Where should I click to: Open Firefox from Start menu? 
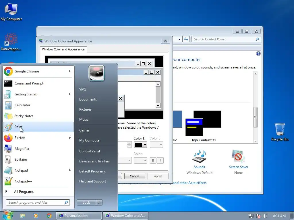tap(38, 138)
